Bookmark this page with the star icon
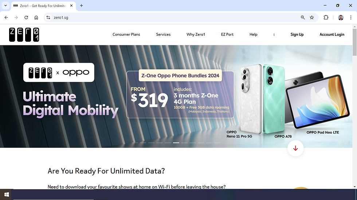 pyautogui.click(x=312, y=17)
